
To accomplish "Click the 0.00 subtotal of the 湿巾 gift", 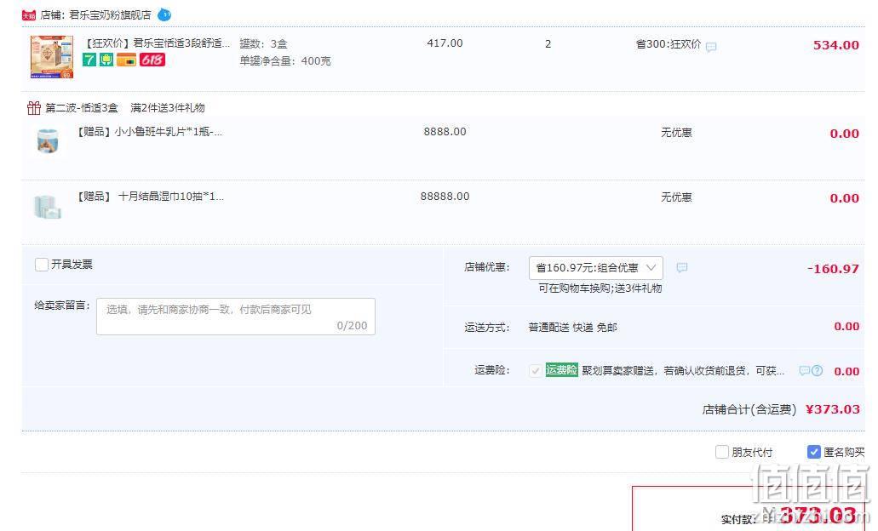I will [x=845, y=198].
